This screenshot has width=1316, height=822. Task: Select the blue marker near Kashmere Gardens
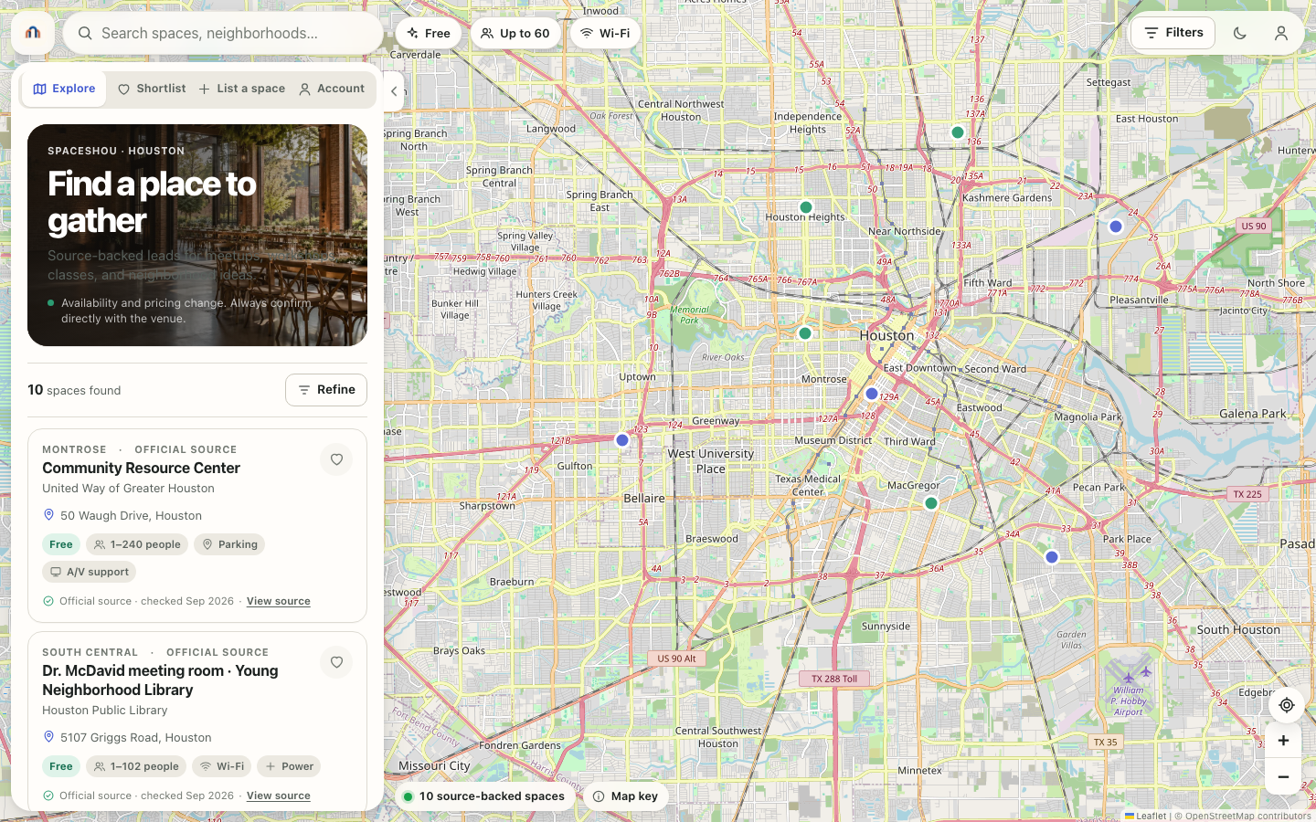(x=1116, y=227)
